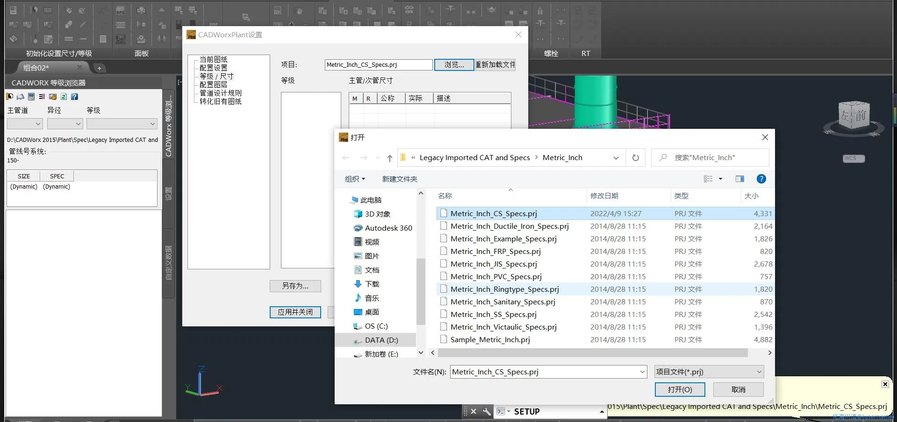Select 下载 folder in navigation pane
The height and width of the screenshot is (422, 897).
coord(366,284)
